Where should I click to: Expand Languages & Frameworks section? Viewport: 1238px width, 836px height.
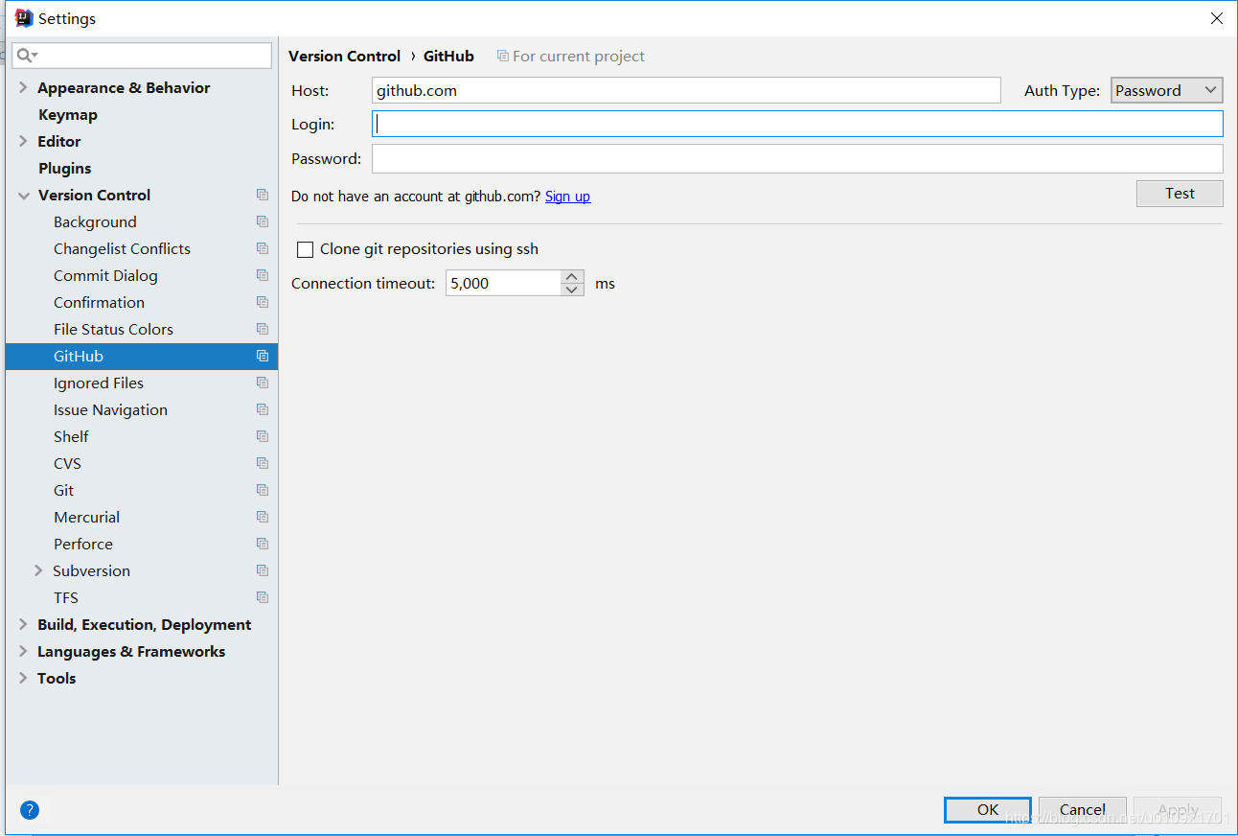click(23, 651)
